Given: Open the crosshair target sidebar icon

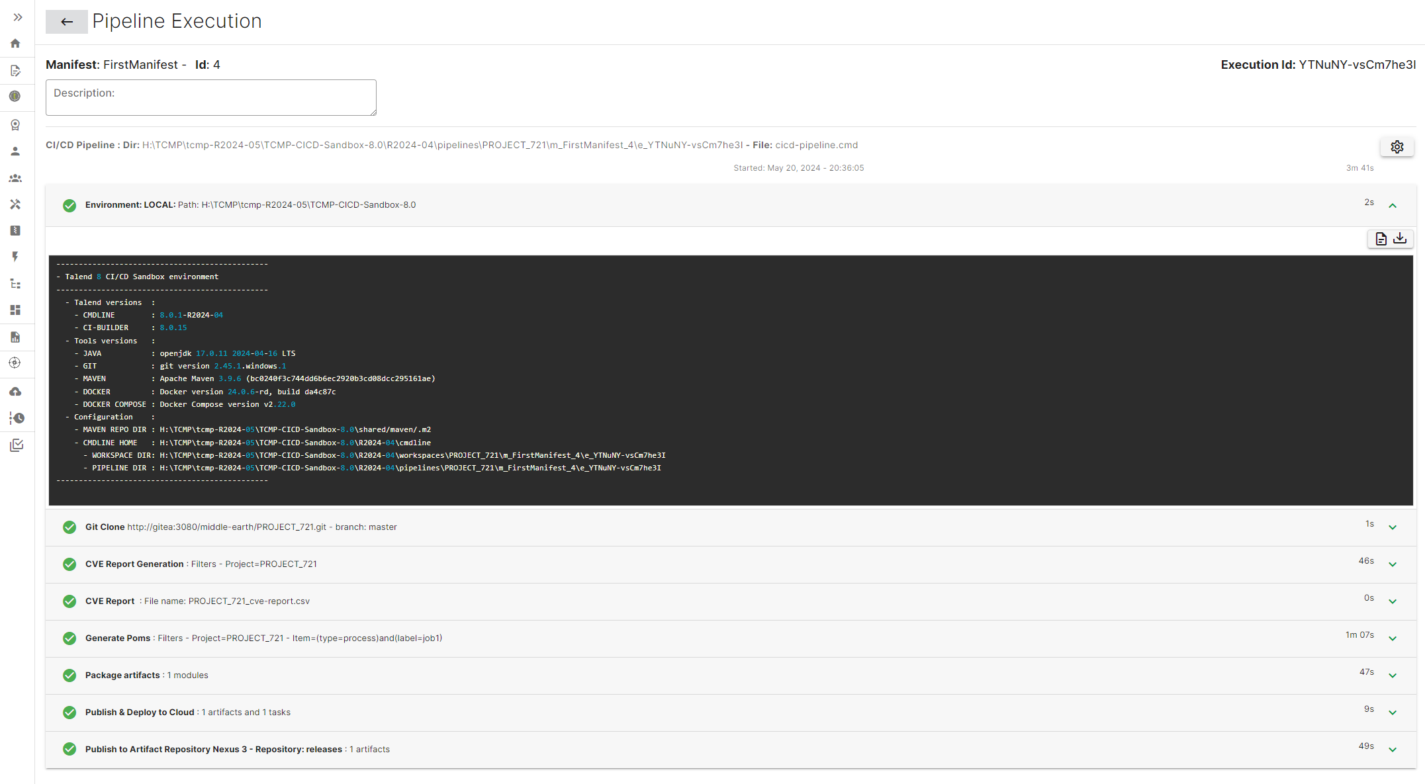Looking at the screenshot, I should click(x=15, y=363).
